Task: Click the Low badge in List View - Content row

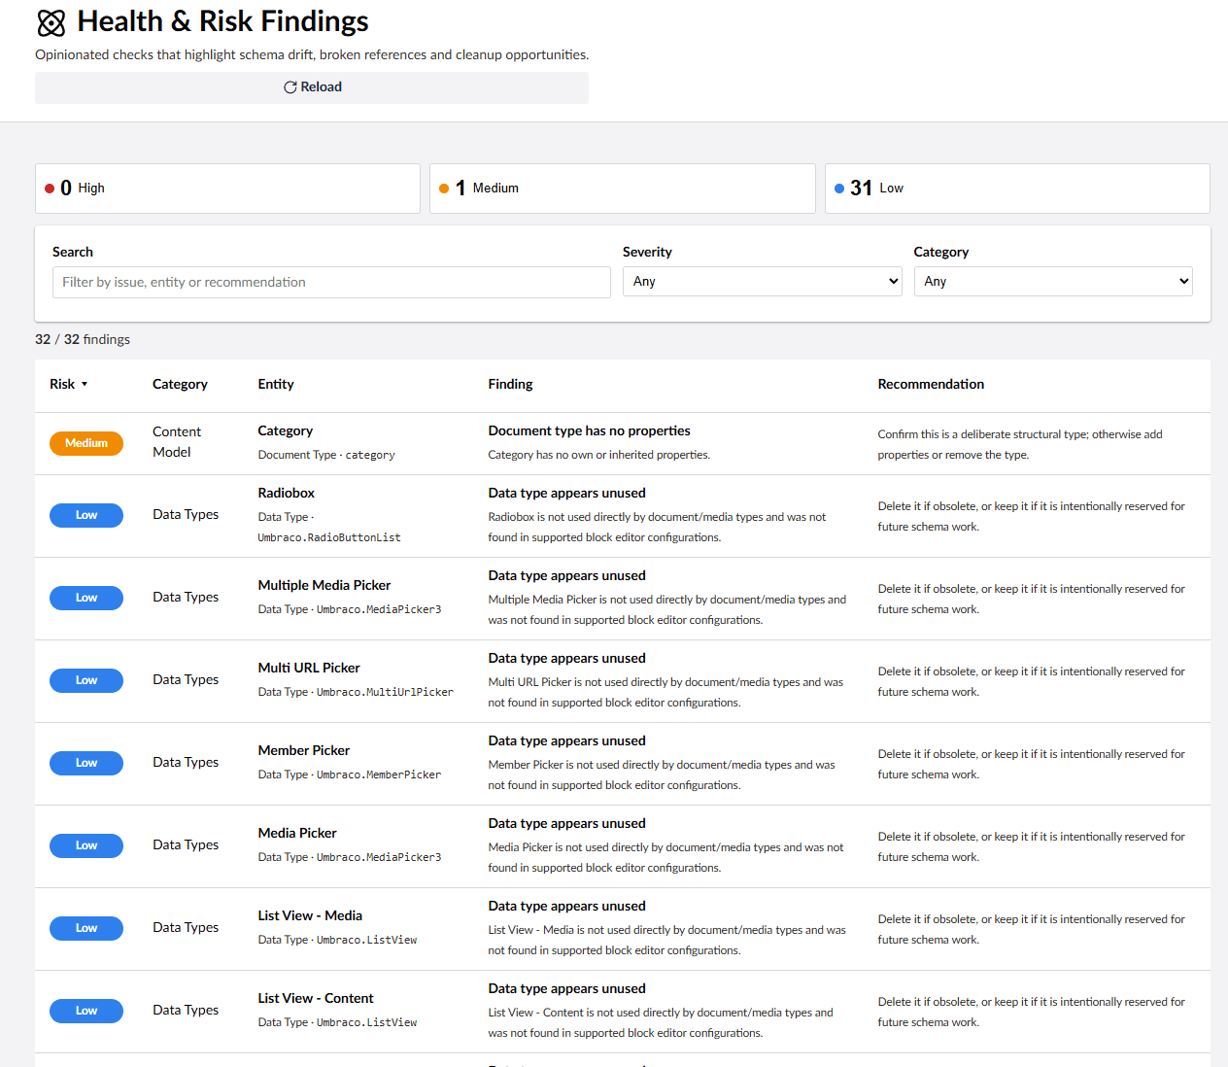Action: tap(86, 1012)
